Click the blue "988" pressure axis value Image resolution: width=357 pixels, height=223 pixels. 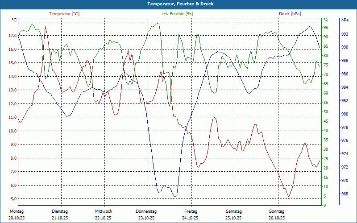point(345,61)
